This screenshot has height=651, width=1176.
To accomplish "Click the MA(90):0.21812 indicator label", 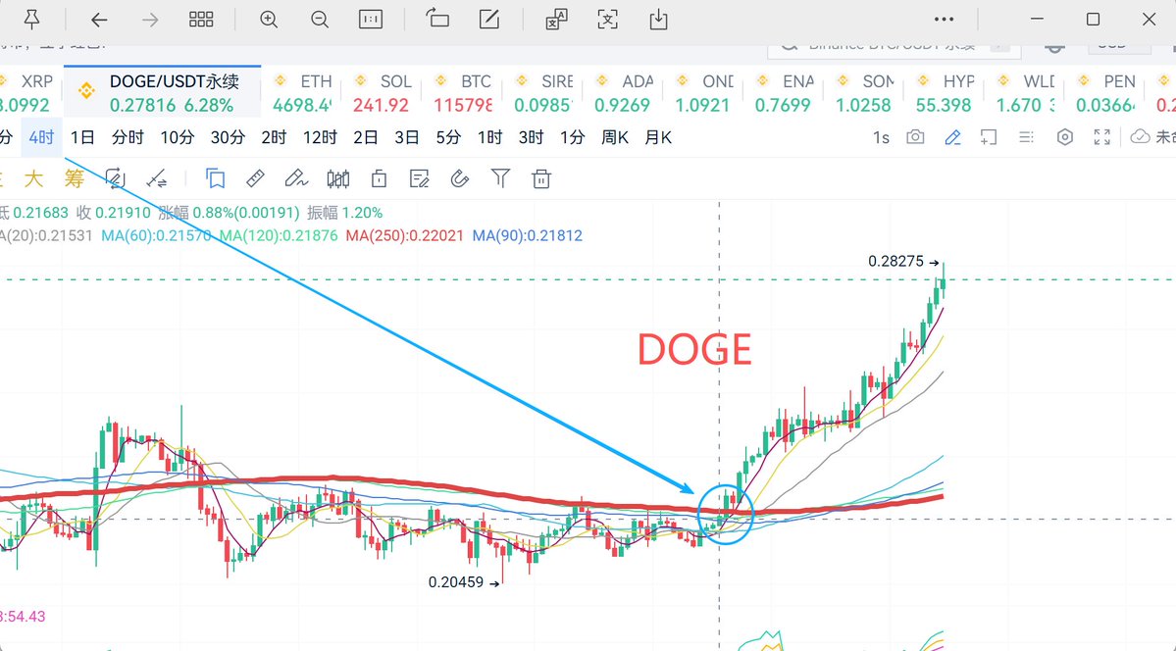I will tap(528, 235).
